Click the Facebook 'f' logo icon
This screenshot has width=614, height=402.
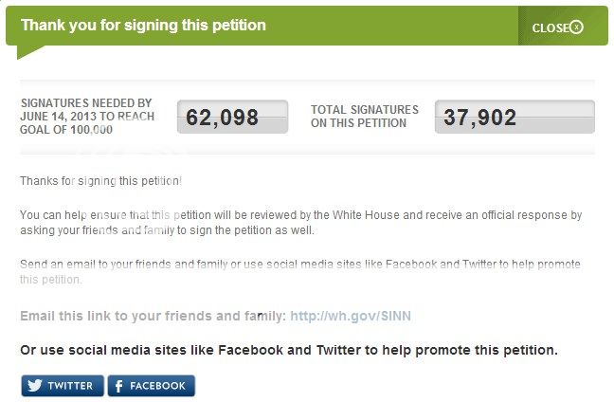pyautogui.click(x=119, y=386)
